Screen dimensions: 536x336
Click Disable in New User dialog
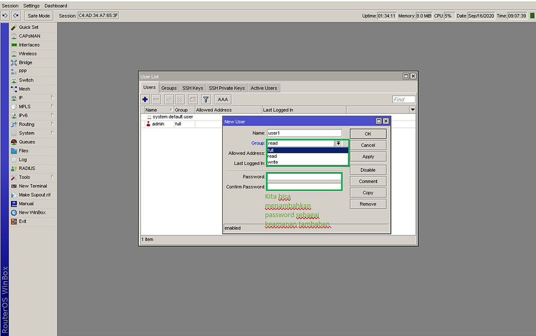coord(368,170)
